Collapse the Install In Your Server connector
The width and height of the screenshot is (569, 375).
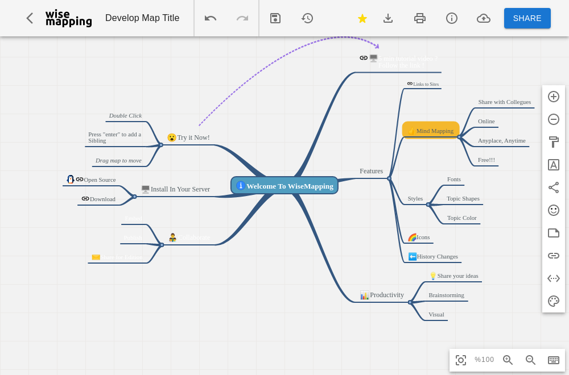(x=135, y=197)
